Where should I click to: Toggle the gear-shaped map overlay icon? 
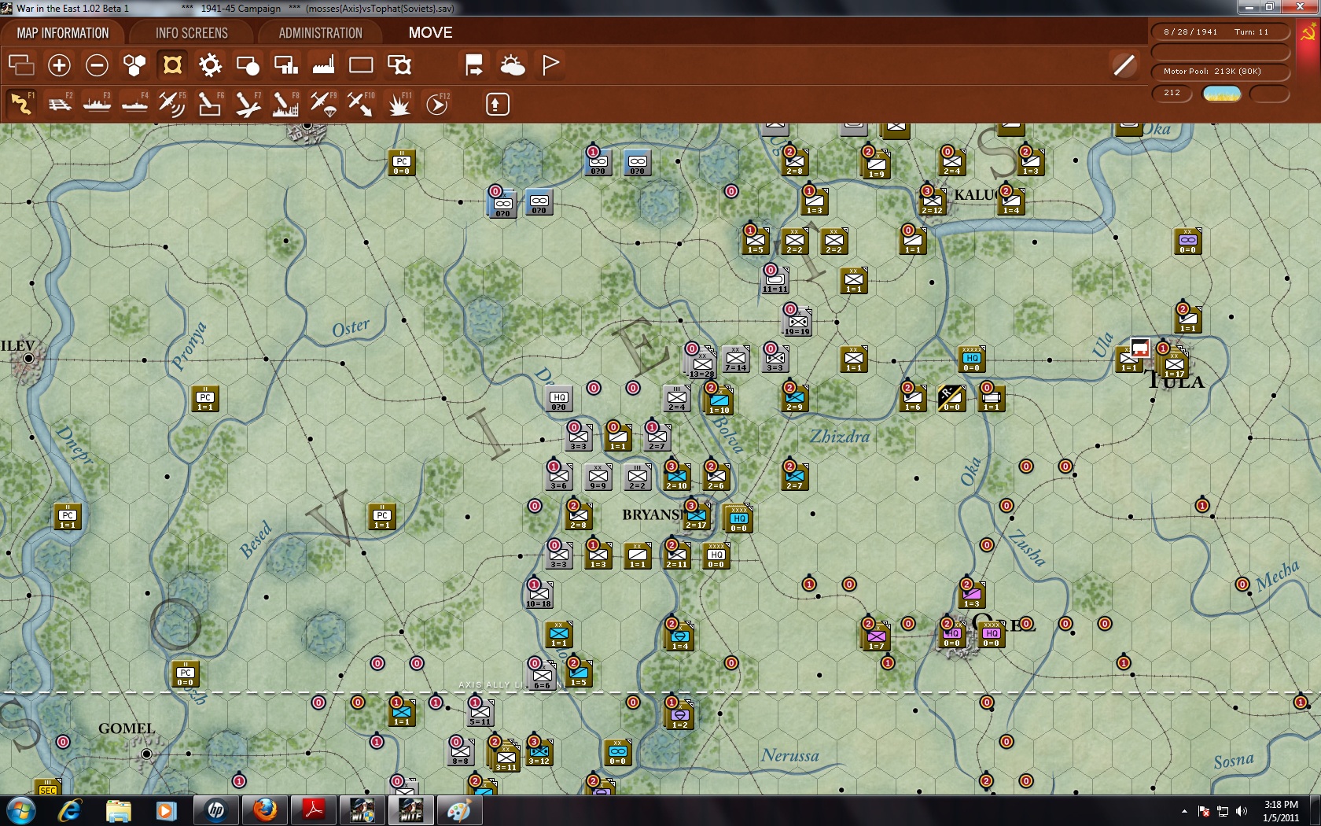point(210,65)
